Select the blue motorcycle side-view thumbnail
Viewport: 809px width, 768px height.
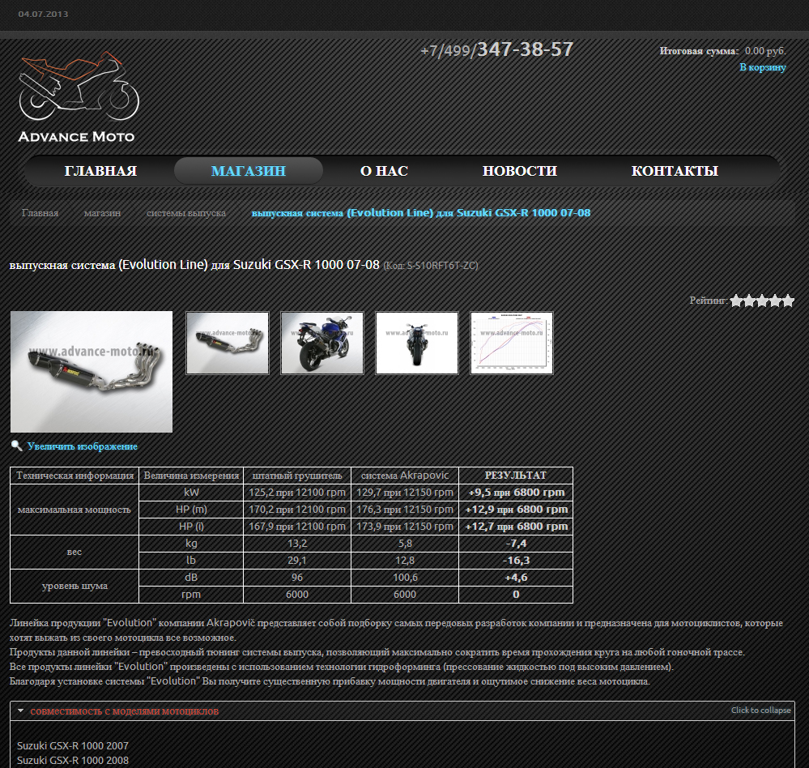point(322,343)
